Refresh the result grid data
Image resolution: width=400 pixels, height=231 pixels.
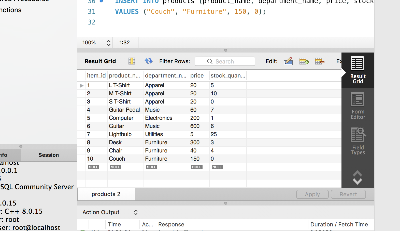(149, 61)
